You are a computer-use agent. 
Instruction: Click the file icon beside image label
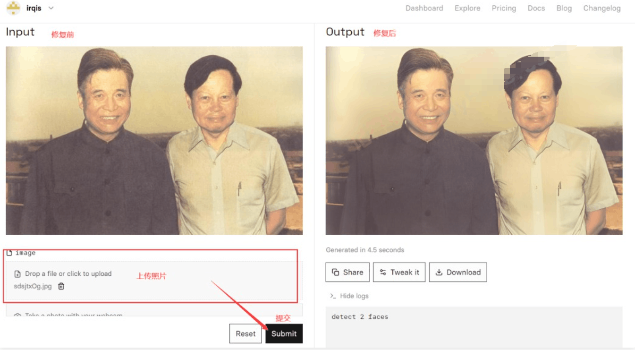(9, 253)
